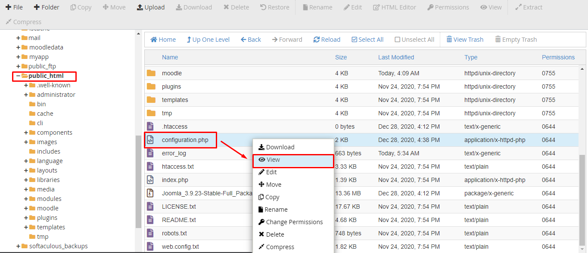The image size is (588, 253).
Task: Go Up One Level in the directory
Action: coord(208,39)
